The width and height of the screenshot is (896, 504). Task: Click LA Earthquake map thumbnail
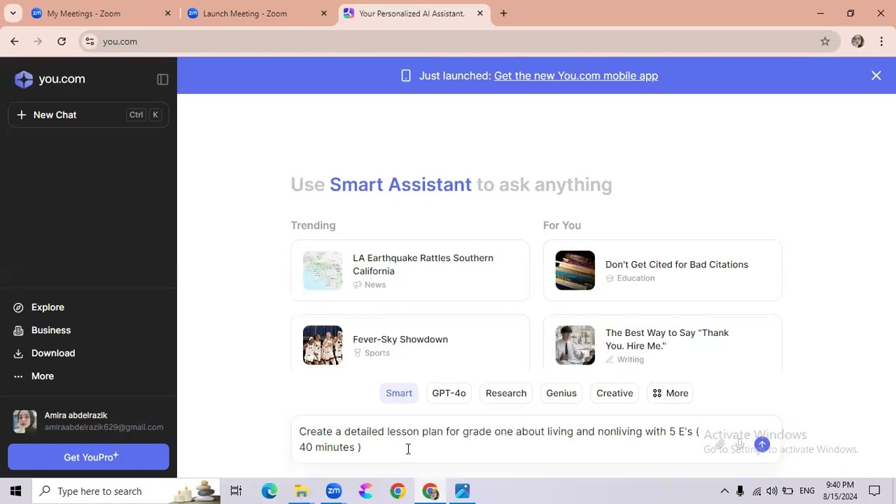pos(323,270)
